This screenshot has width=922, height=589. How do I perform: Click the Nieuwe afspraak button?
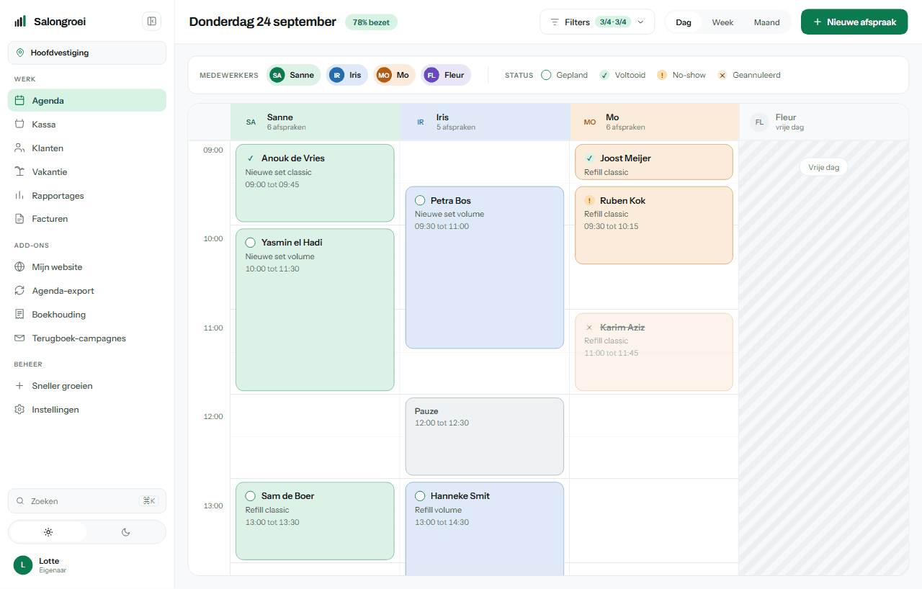pos(854,22)
